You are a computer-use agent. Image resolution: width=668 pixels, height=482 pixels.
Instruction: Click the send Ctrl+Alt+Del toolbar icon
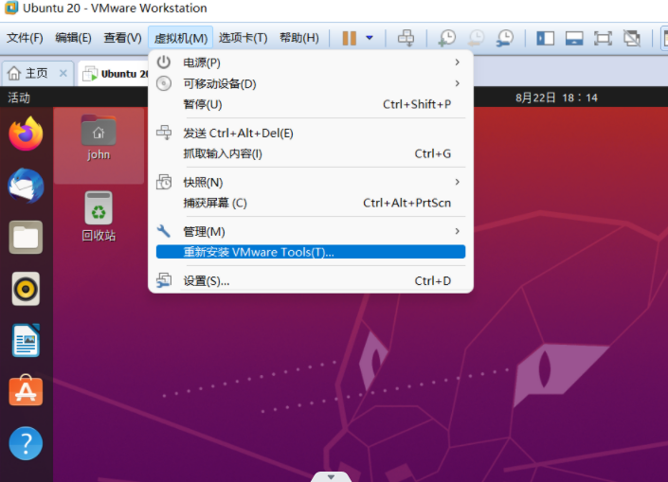point(406,38)
